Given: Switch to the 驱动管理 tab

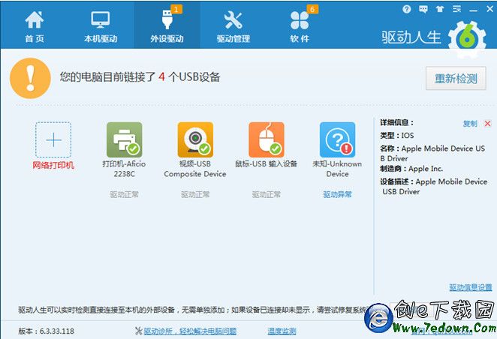Looking at the screenshot, I should 233,26.
